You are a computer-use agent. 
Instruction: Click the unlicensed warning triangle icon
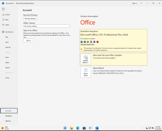tap(82, 49)
